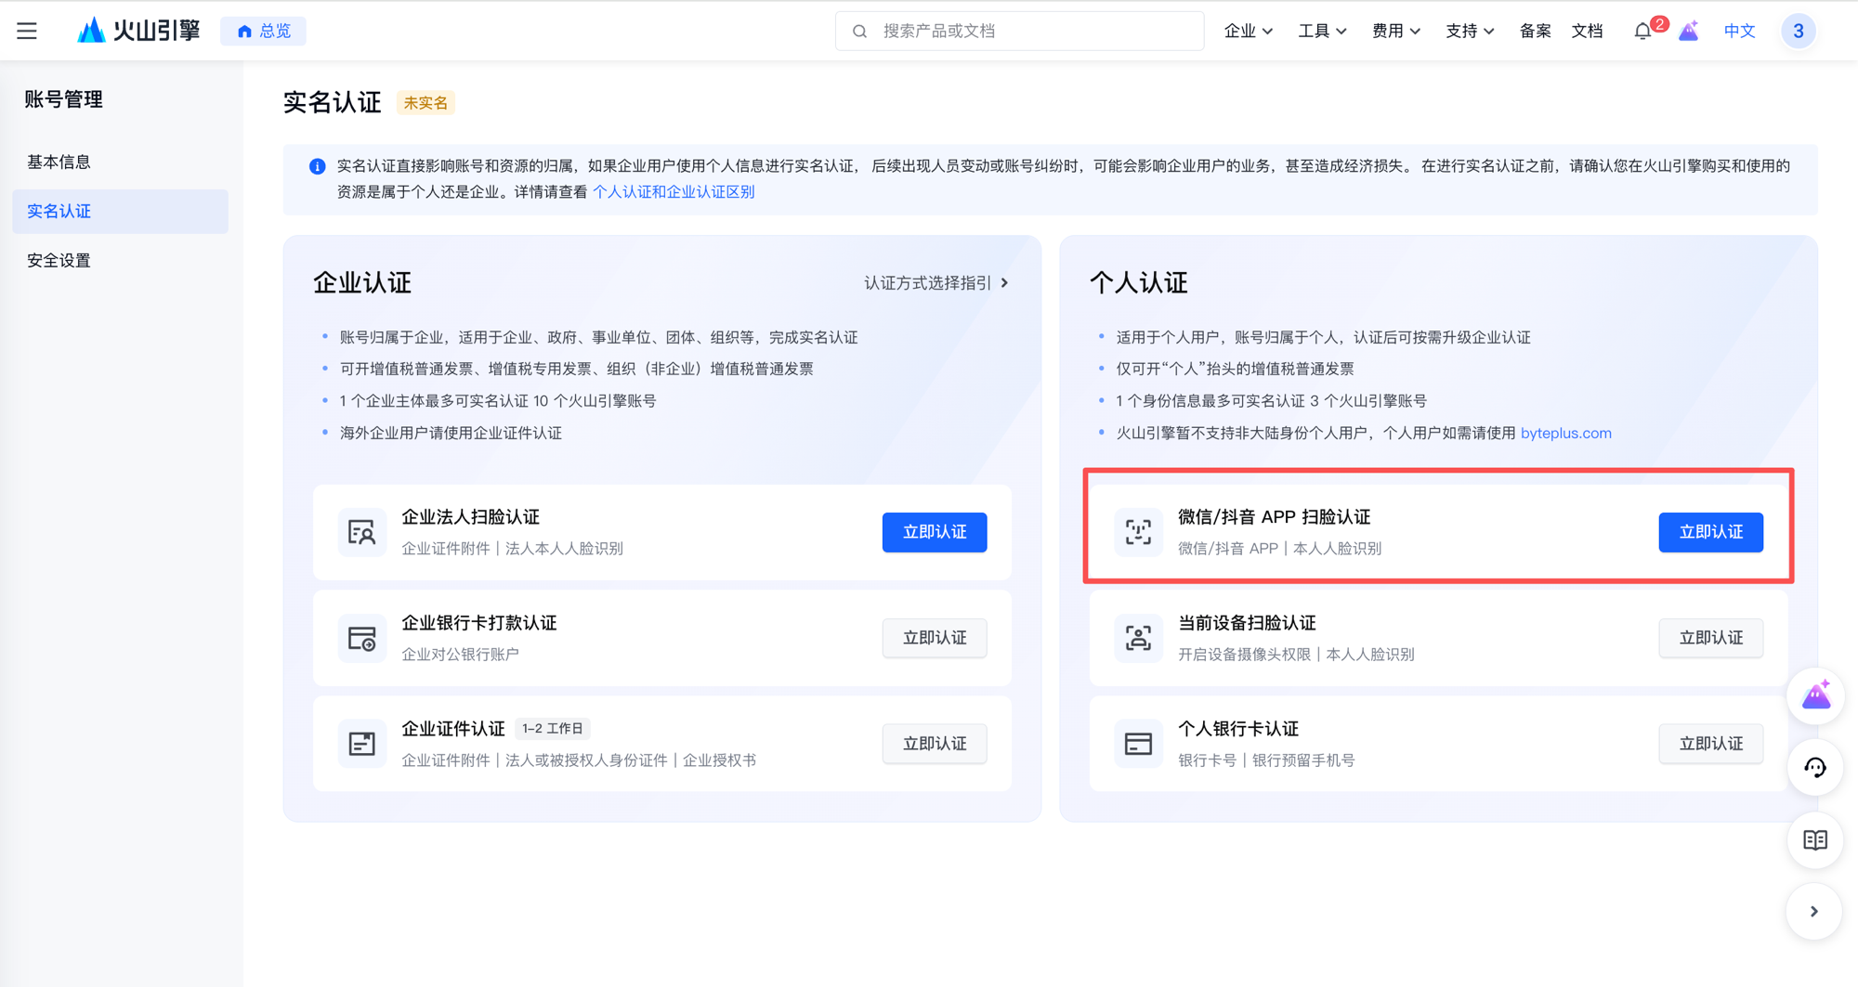1858x987 pixels.
Task: Click the 个人银行卡认证 title
Action: 1238,729
